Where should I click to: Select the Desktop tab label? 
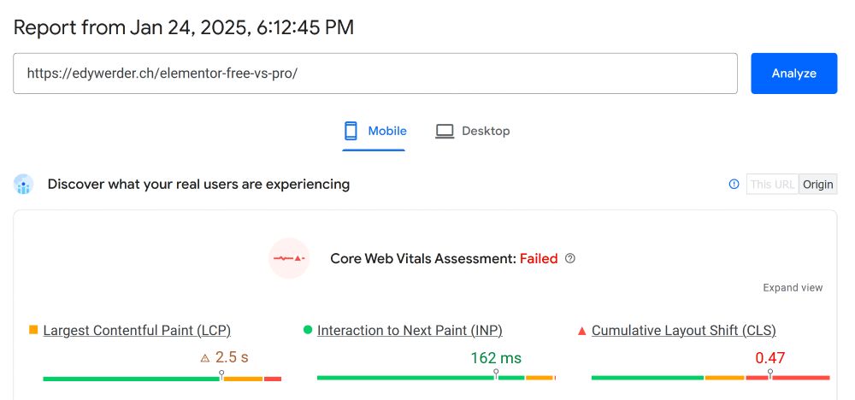[486, 131]
